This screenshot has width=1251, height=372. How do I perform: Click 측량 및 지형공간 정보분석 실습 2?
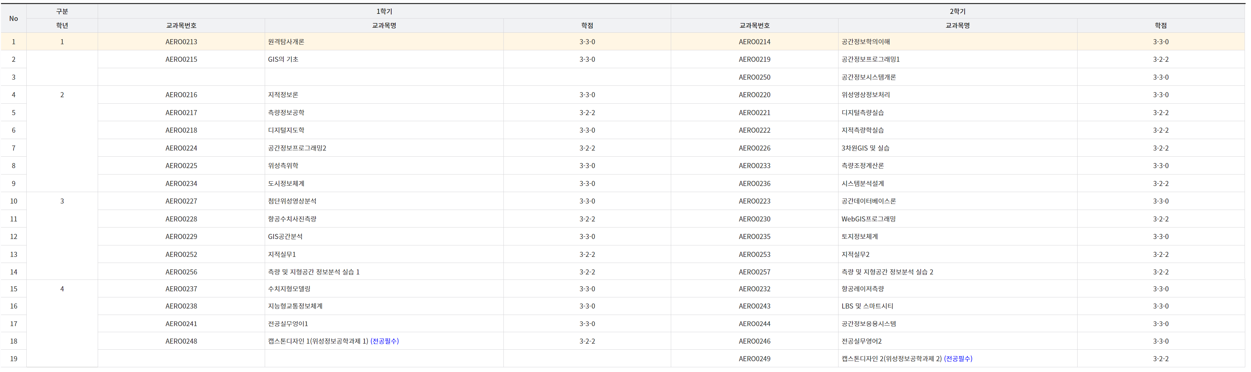(x=887, y=272)
